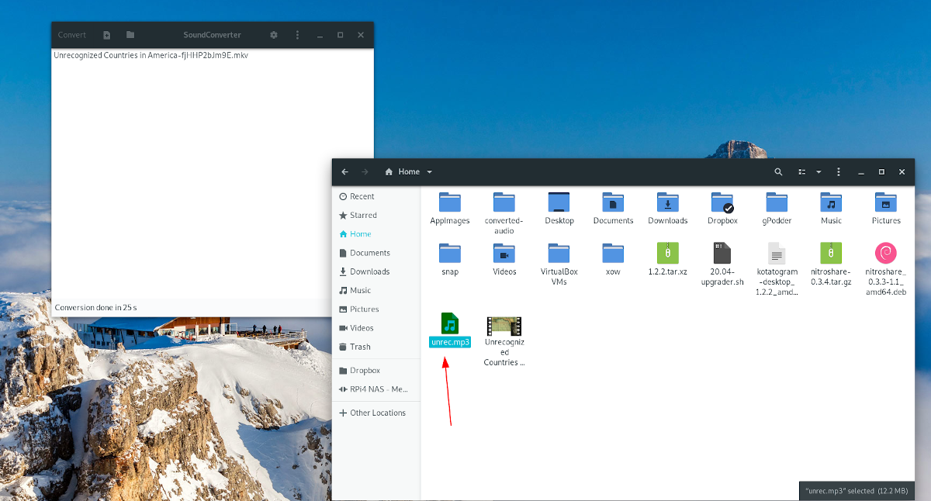Select the Pictures folder icon
This screenshot has height=501, width=931.
[x=886, y=202]
